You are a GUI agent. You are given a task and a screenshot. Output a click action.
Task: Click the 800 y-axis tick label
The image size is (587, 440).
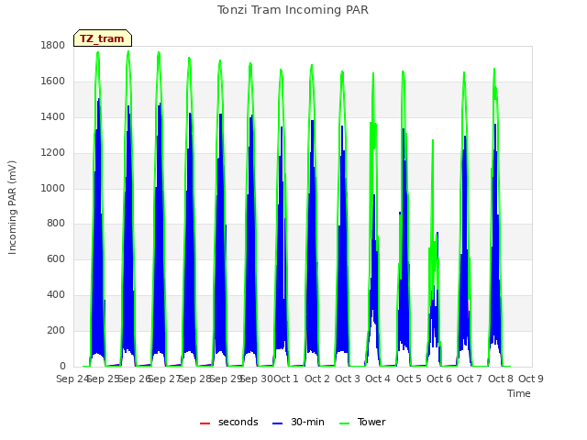tap(56, 224)
